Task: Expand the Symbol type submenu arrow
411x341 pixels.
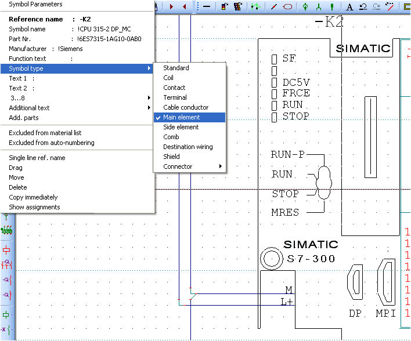Action: pyautogui.click(x=149, y=68)
